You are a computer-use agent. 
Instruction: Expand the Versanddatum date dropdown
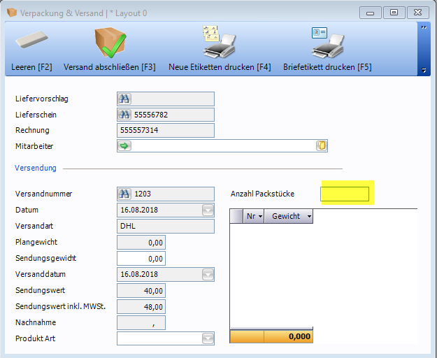208,274
